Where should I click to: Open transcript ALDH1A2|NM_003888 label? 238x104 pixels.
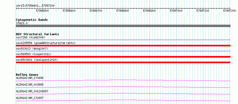click(30, 85)
